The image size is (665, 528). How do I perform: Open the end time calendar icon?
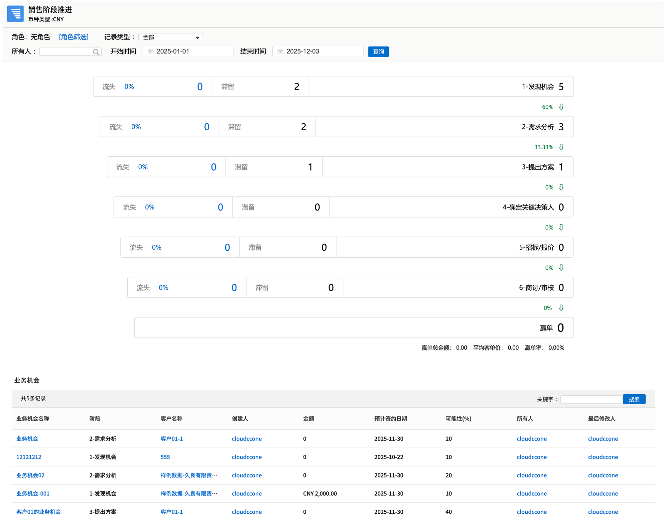point(280,52)
